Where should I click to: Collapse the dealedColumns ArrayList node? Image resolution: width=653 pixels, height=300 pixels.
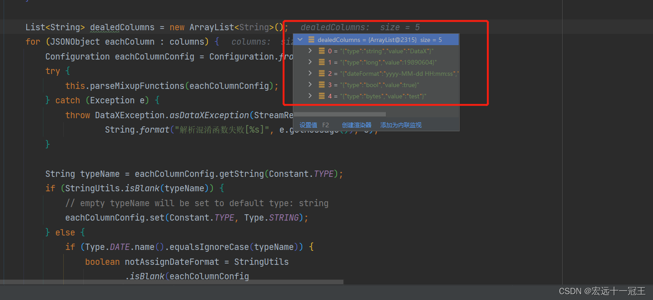point(301,40)
